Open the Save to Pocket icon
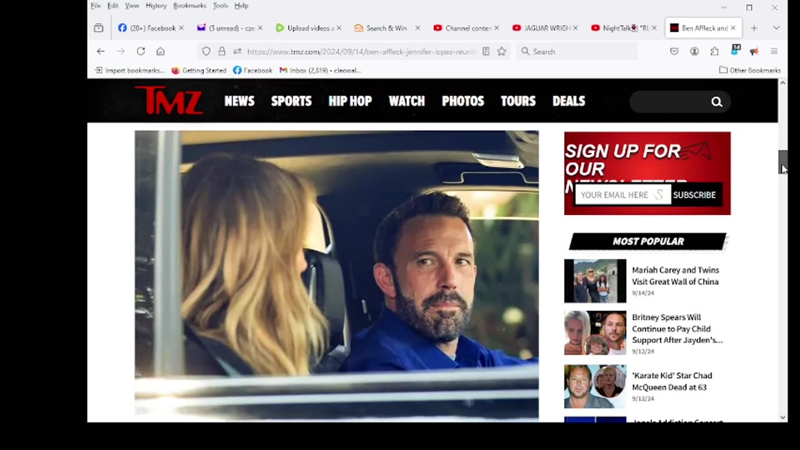This screenshot has width=800, height=450. (x=674, y=51)
